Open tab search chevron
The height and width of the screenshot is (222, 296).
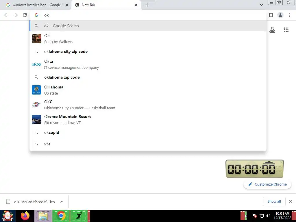click(261, 5)
